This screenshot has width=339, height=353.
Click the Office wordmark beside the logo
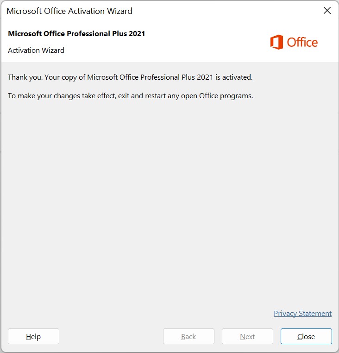click(x=302, y=42)
